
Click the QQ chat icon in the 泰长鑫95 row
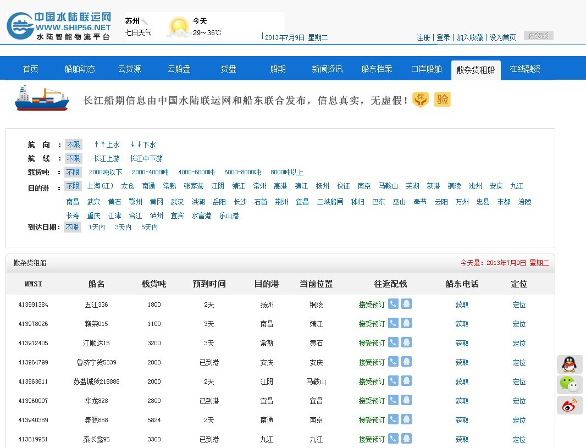[407, 438]
